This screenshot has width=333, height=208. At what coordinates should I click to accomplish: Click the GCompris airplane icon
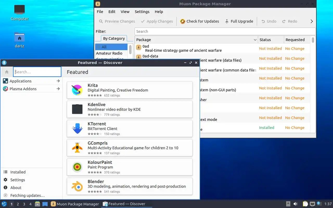(77, 148)
